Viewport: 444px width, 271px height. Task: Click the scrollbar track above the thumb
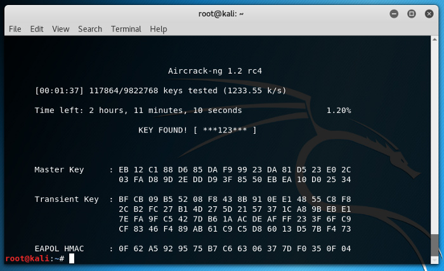coord(434,127)
